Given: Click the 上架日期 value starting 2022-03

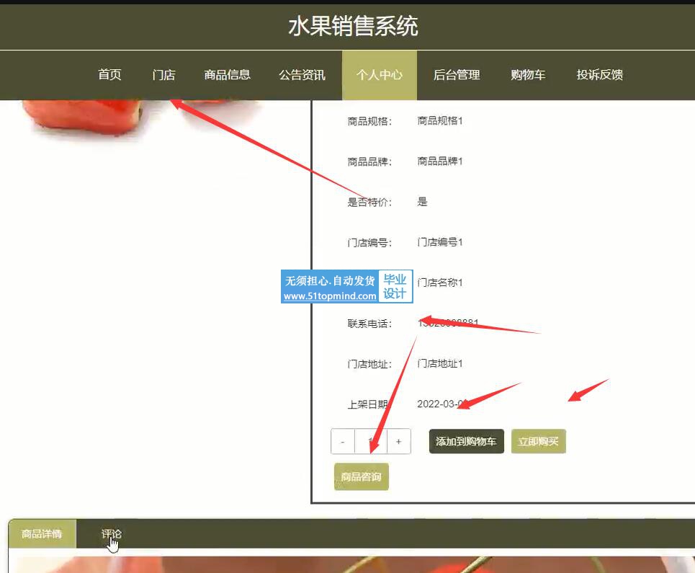Looking at the screenshot, I should pyautogui.click(x=442, y=404).
